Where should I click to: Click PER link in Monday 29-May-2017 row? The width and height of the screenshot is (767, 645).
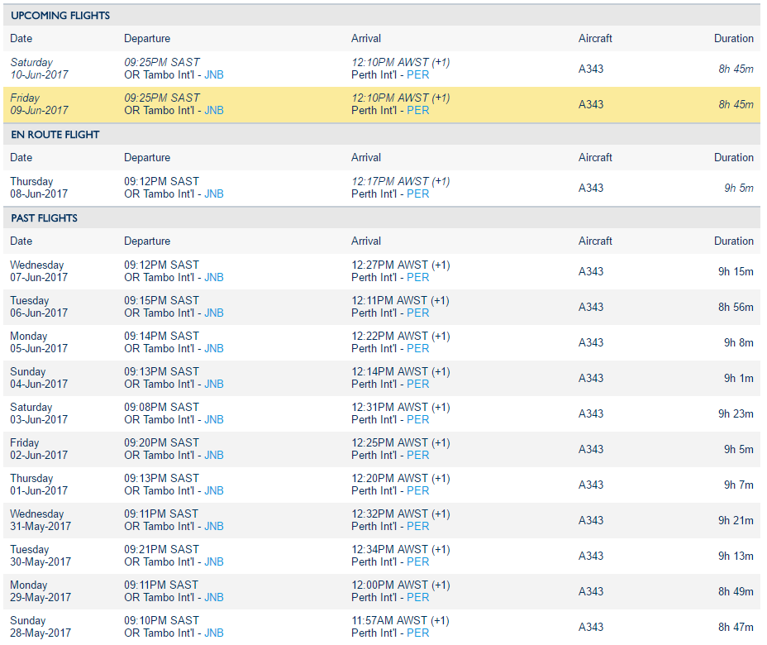point(418,598)
